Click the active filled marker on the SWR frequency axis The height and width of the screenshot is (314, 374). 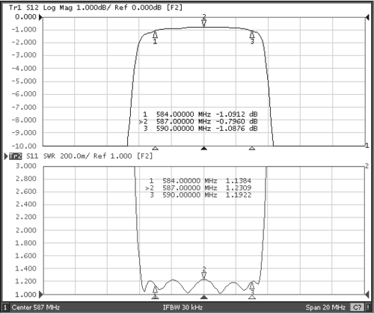pos(204,297)
